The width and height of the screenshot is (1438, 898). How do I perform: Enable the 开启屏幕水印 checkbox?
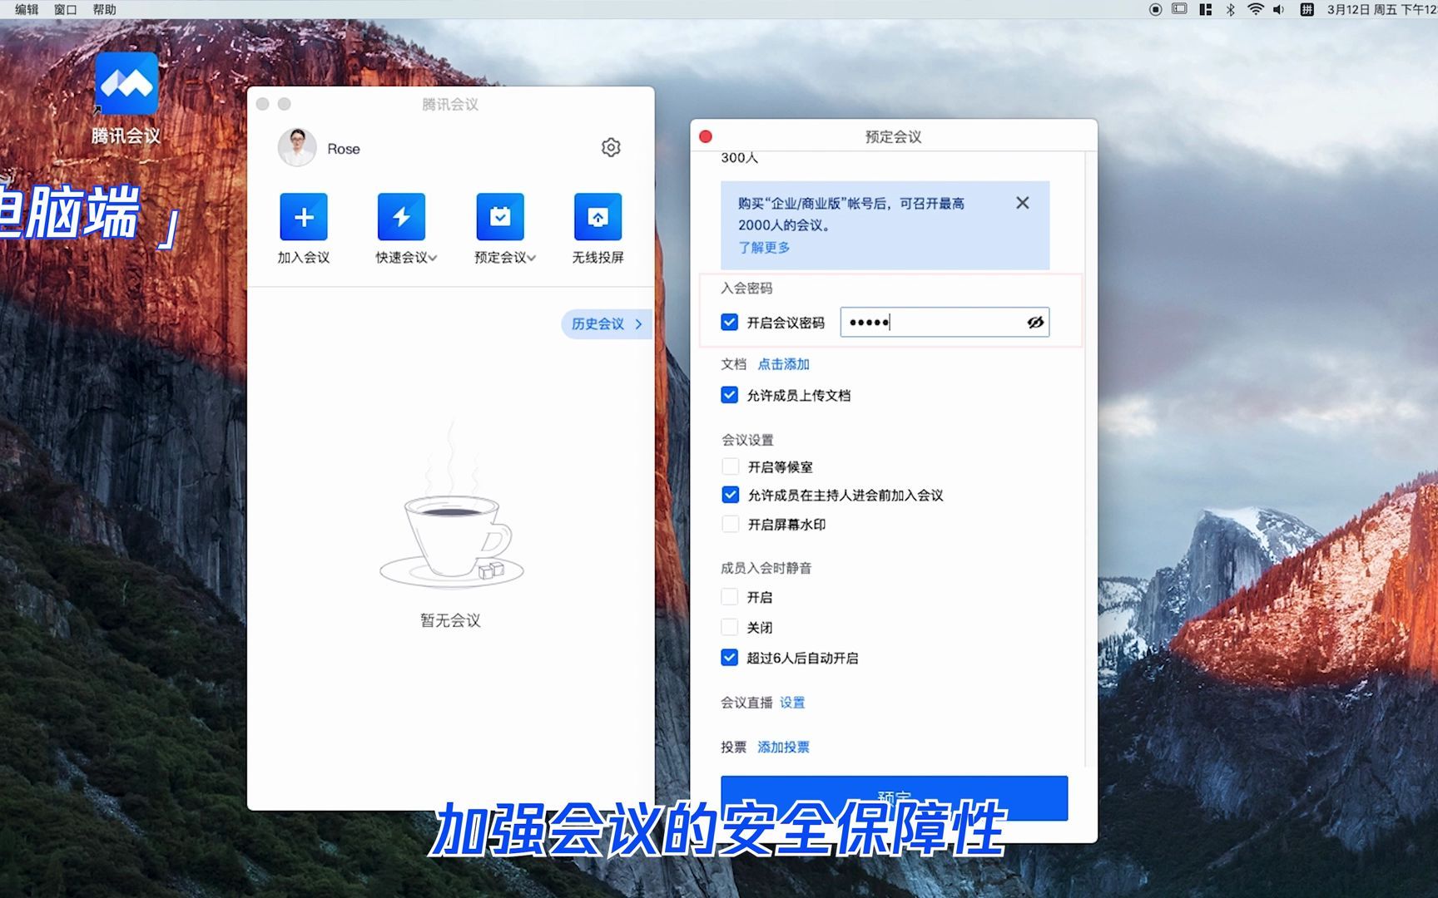(x=730, y=524)
